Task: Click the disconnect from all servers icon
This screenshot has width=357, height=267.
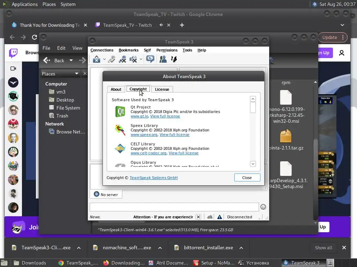Action: [x=122, y=59]
